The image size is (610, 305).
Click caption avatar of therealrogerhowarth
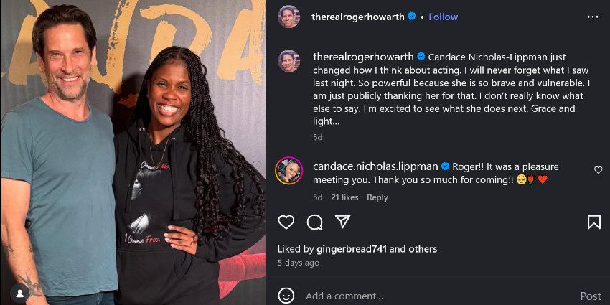pos(288,61)
